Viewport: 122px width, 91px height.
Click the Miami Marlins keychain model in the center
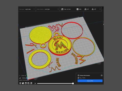[60, 45]
